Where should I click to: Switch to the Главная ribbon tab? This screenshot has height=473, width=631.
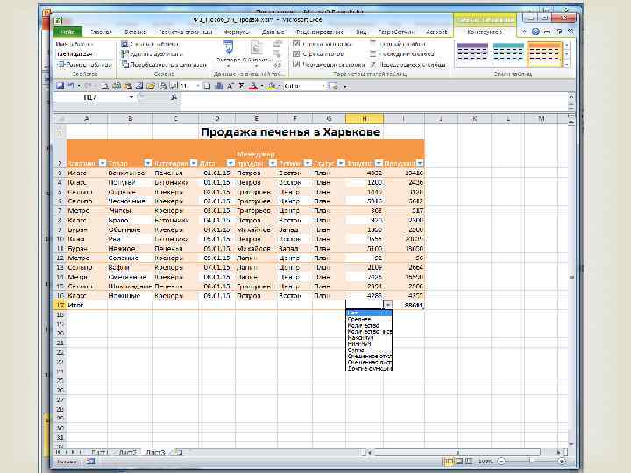pos(101,32)
